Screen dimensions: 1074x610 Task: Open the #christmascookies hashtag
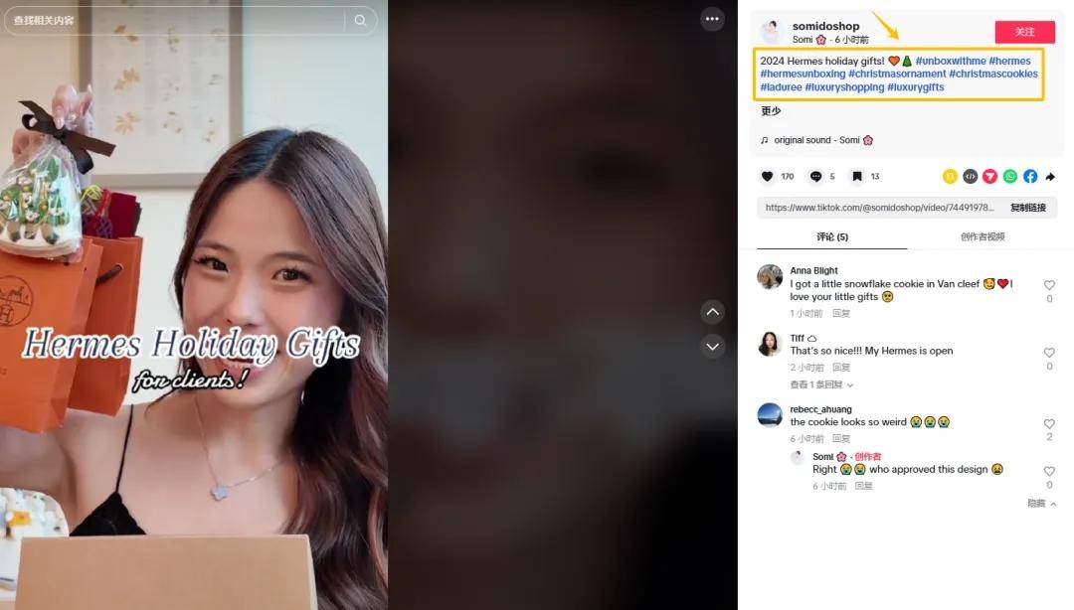(x=993, y=74)
